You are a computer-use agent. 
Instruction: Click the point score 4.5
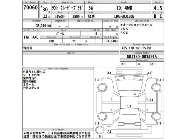pyautogui.click(x=158, y=8)
